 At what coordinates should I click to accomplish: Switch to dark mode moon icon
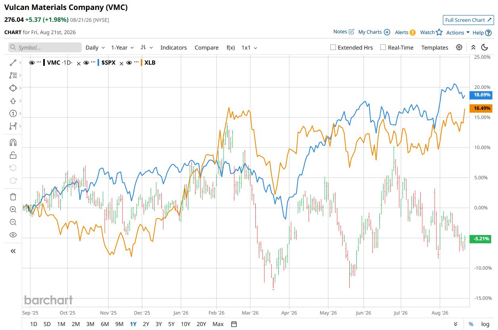coord(484,47)
